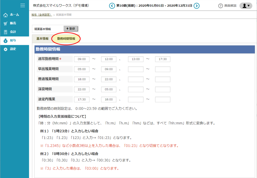Click the 例１）「1時23分」 heading
257x178 pixels.
pos(69,131)
